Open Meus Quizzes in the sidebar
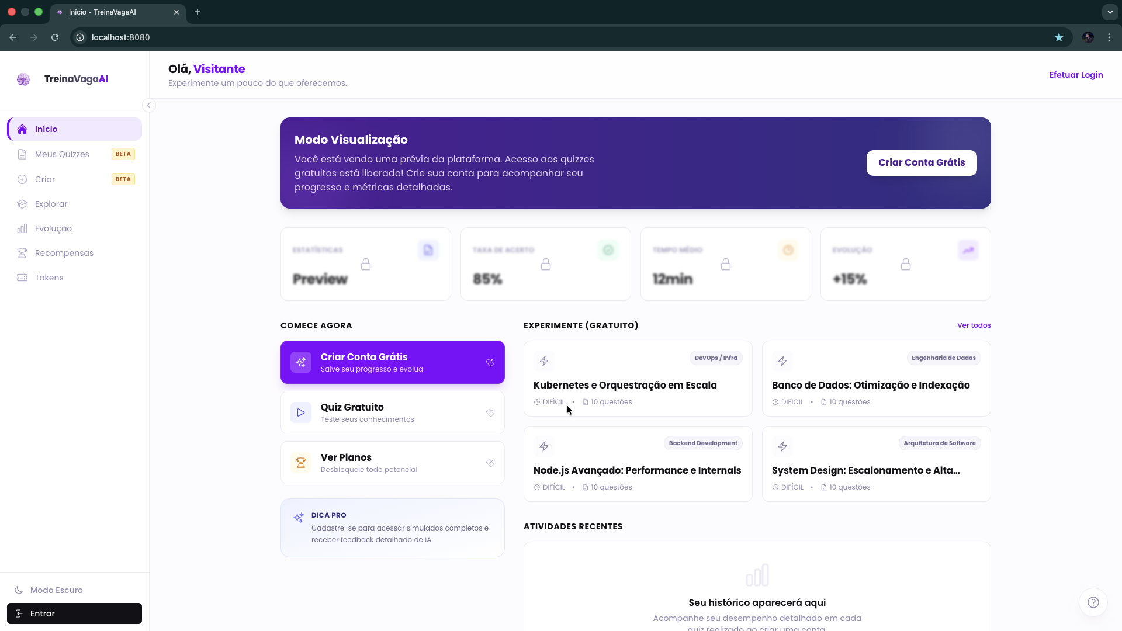This screenshot has height=631, width=1122. 62,154
